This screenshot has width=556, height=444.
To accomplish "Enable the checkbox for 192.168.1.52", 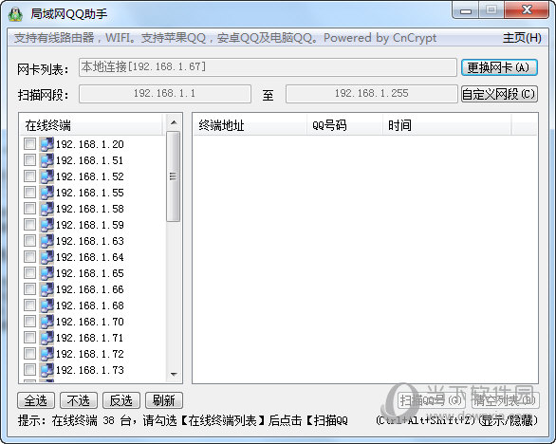I will (29, 176).
